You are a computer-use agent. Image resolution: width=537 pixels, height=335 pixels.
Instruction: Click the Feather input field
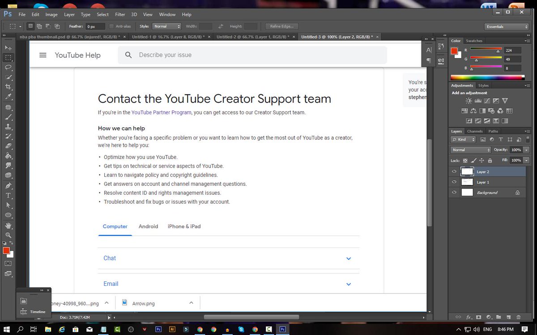pyautogui.click(x=95, y=26)
